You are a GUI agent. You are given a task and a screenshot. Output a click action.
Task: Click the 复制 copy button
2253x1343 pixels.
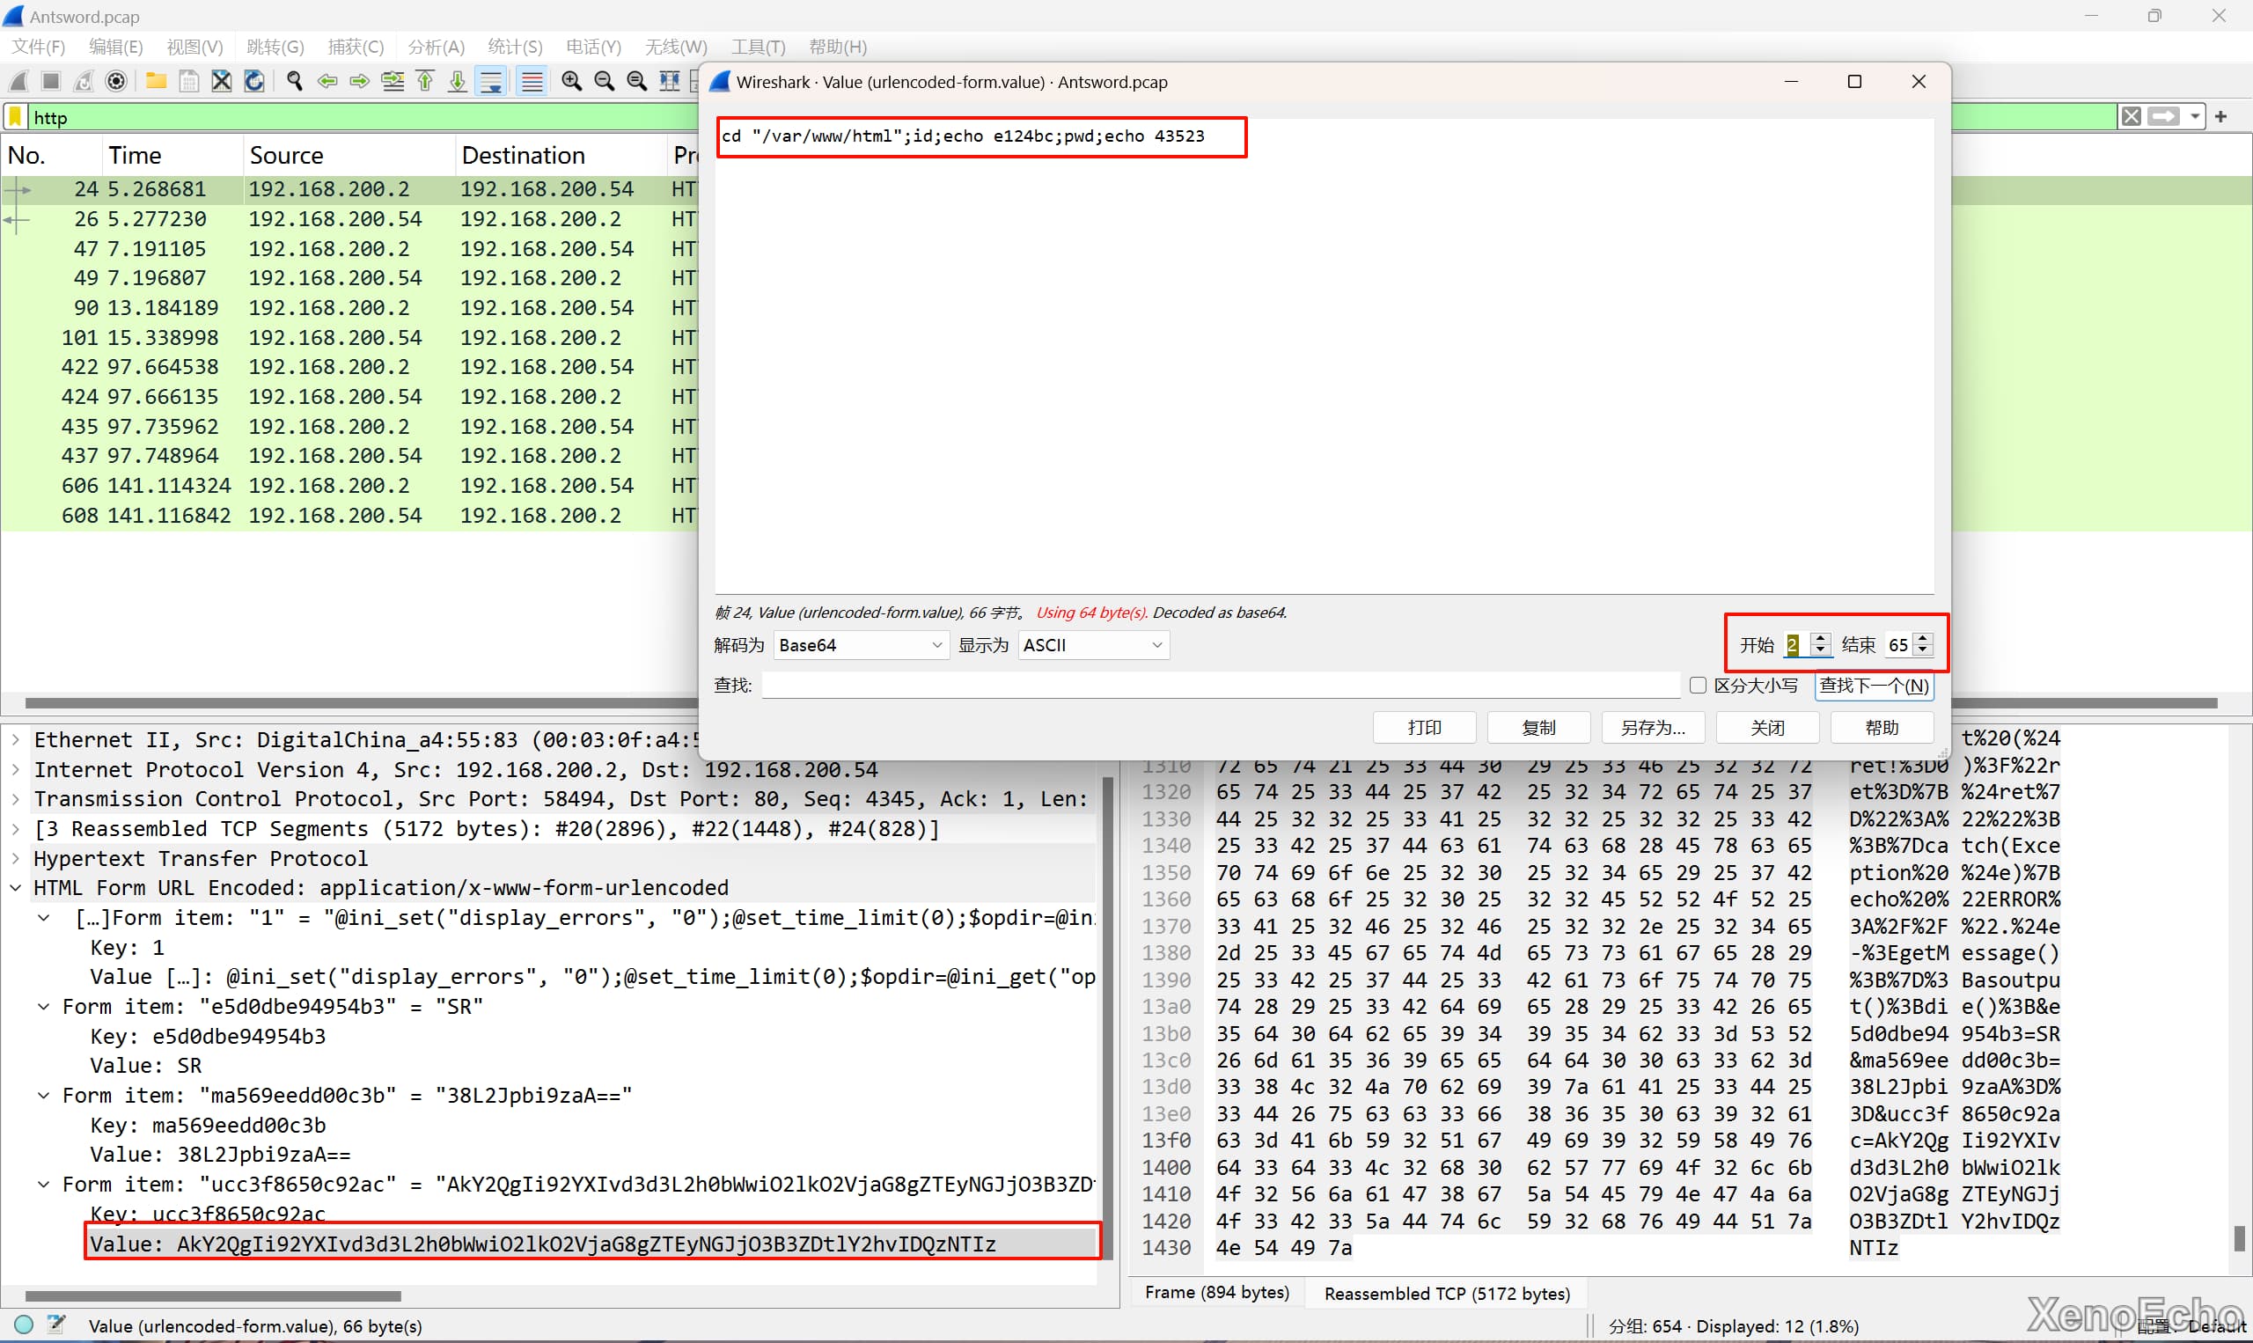pyautogui.click(x=1538, y=728)
